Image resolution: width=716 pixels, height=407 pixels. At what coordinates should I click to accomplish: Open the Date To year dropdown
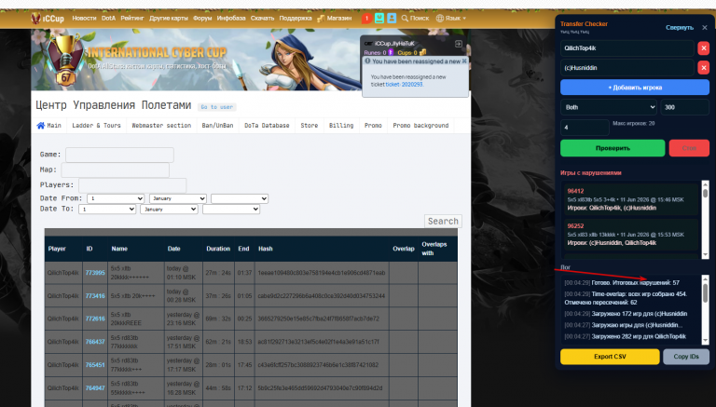231,209
